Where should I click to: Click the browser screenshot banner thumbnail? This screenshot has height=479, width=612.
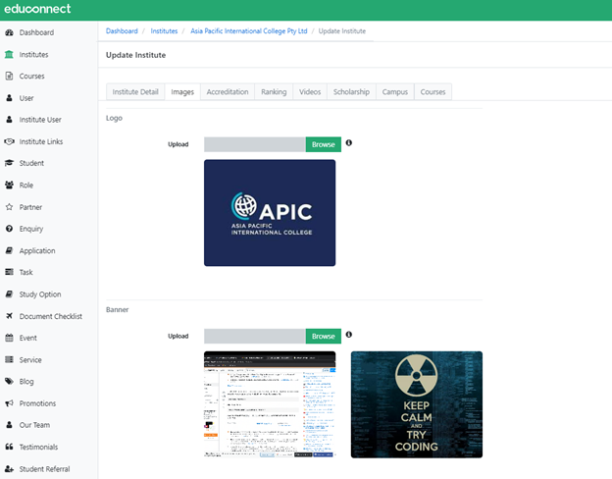(270, 404)
